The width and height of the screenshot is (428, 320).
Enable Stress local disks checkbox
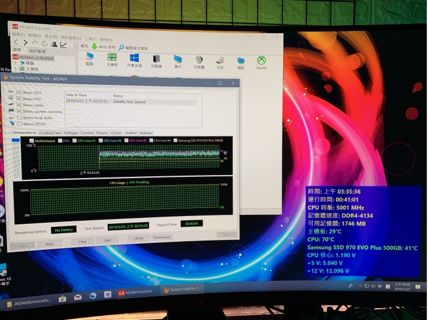(20, 118)
